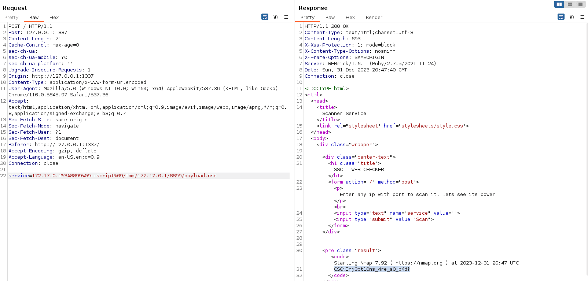Click the X-Frame-Options SAMEORIGIN header
This screenshot has height=281, width=588.
pos(344,58)
